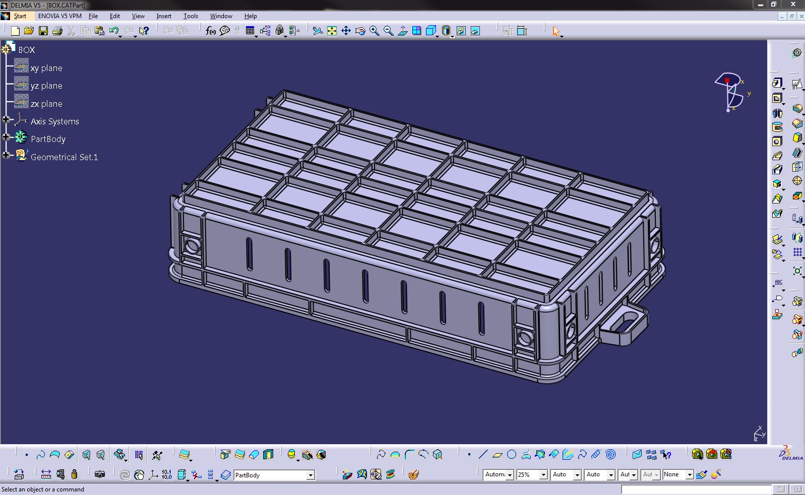The height and width of the screenshot is (495, 805).
Task: Open the Insert menu
Action: pyautogui.click(x=164, y=16)
